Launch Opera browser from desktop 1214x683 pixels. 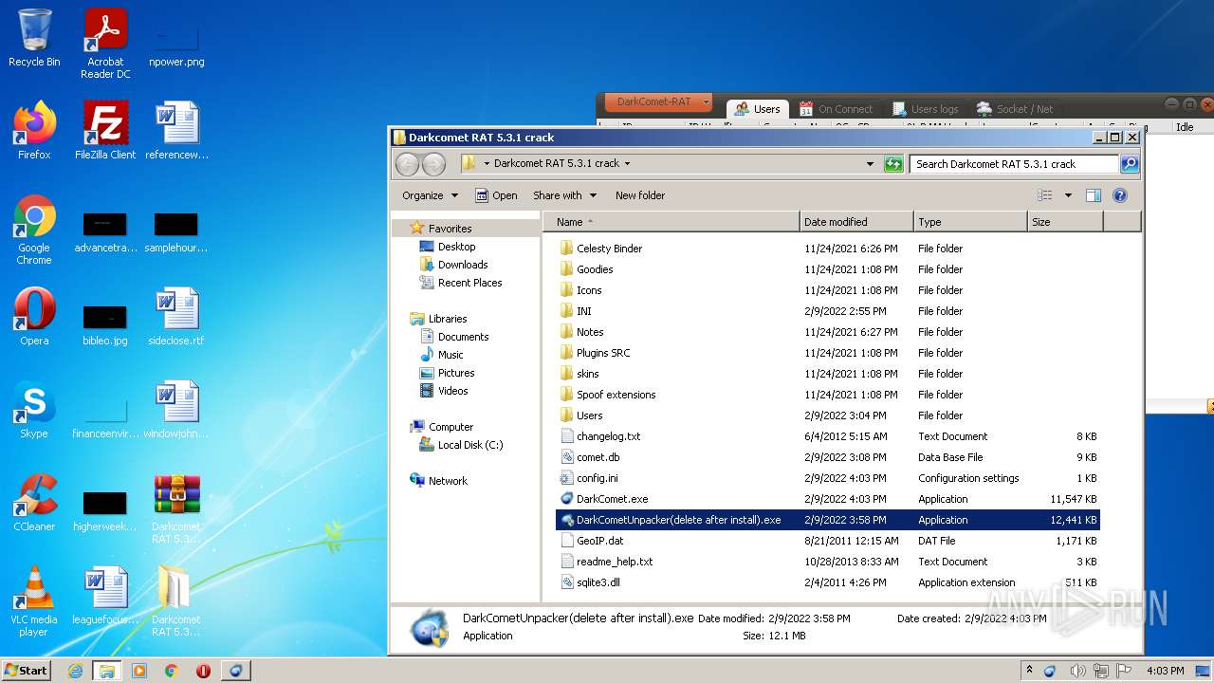coord(34,316)
